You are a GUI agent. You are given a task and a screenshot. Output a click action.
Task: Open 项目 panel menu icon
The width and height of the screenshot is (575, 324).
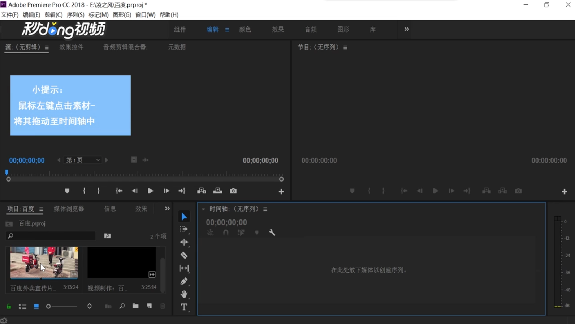click(x=41, y=209)
